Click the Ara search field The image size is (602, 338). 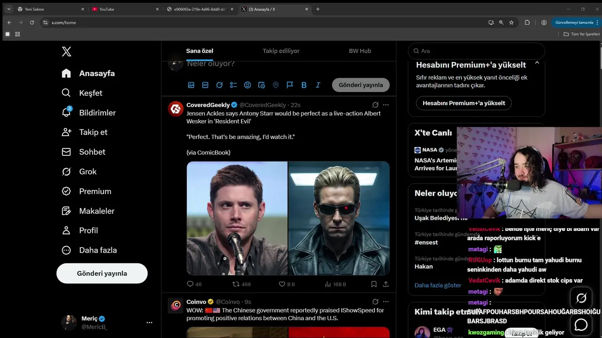tap(476, 51)
